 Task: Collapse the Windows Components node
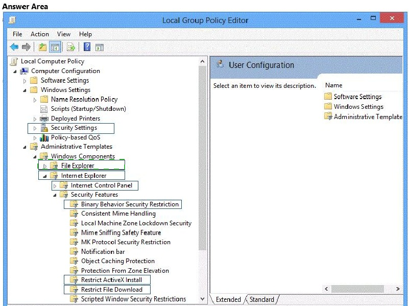pos(35,157)
